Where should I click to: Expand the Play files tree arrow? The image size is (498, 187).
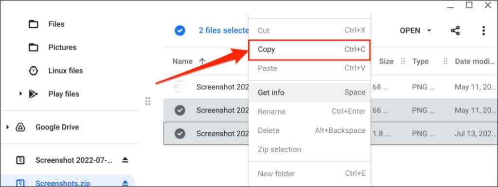(x=20, y=94)
